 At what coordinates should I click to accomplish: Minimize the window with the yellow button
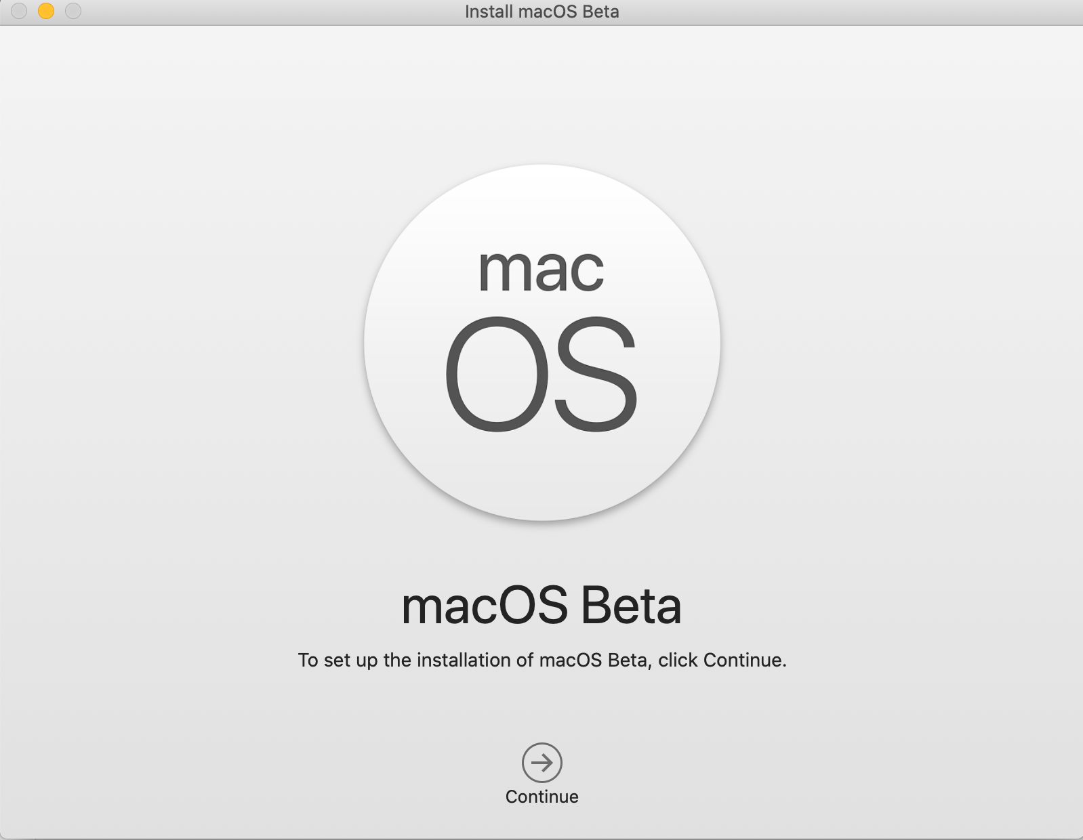click(x=46, y=11)
